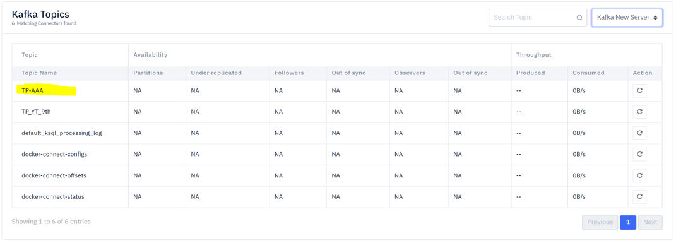Select page 1 in pagination

(x=628, y=222)
